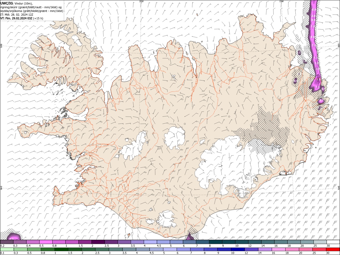The width and height of the screenshot is (340, 255).
Task: Click the deep blue lower-legend swatch between 10 and 12
Action: coord(238,249)
